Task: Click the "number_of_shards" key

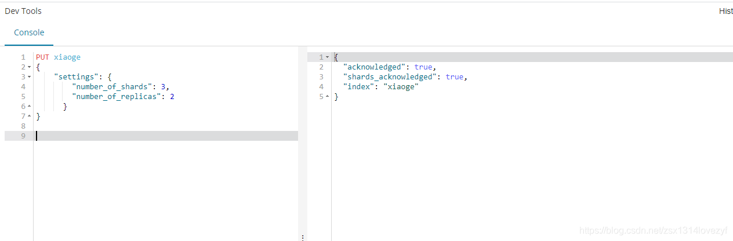Action: pos(113,87)
